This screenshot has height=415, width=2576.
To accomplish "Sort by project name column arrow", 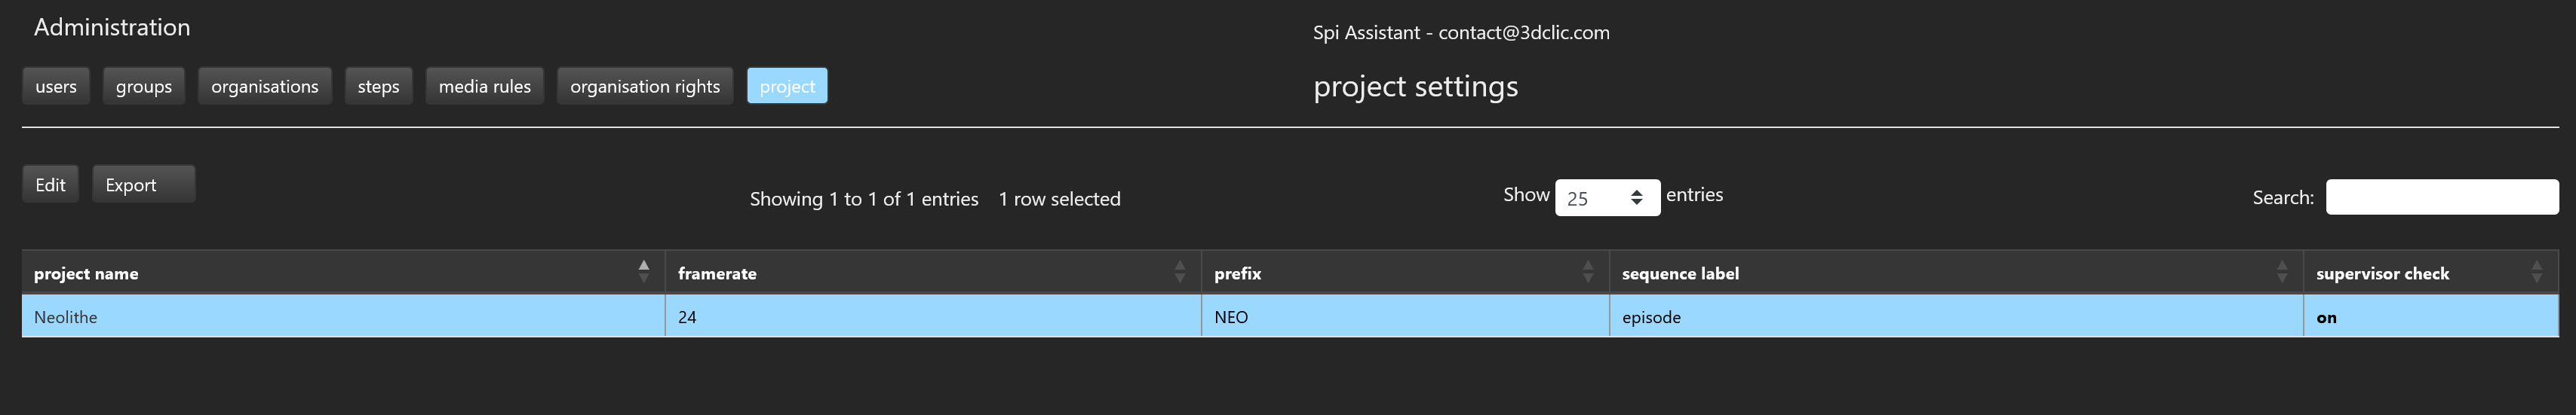I will [x=644, y=271].
